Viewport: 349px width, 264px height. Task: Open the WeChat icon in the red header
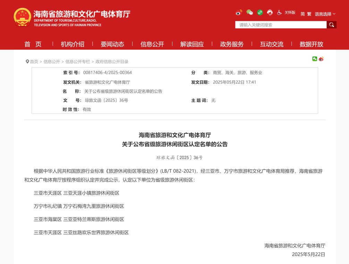(x=249, y=12)
